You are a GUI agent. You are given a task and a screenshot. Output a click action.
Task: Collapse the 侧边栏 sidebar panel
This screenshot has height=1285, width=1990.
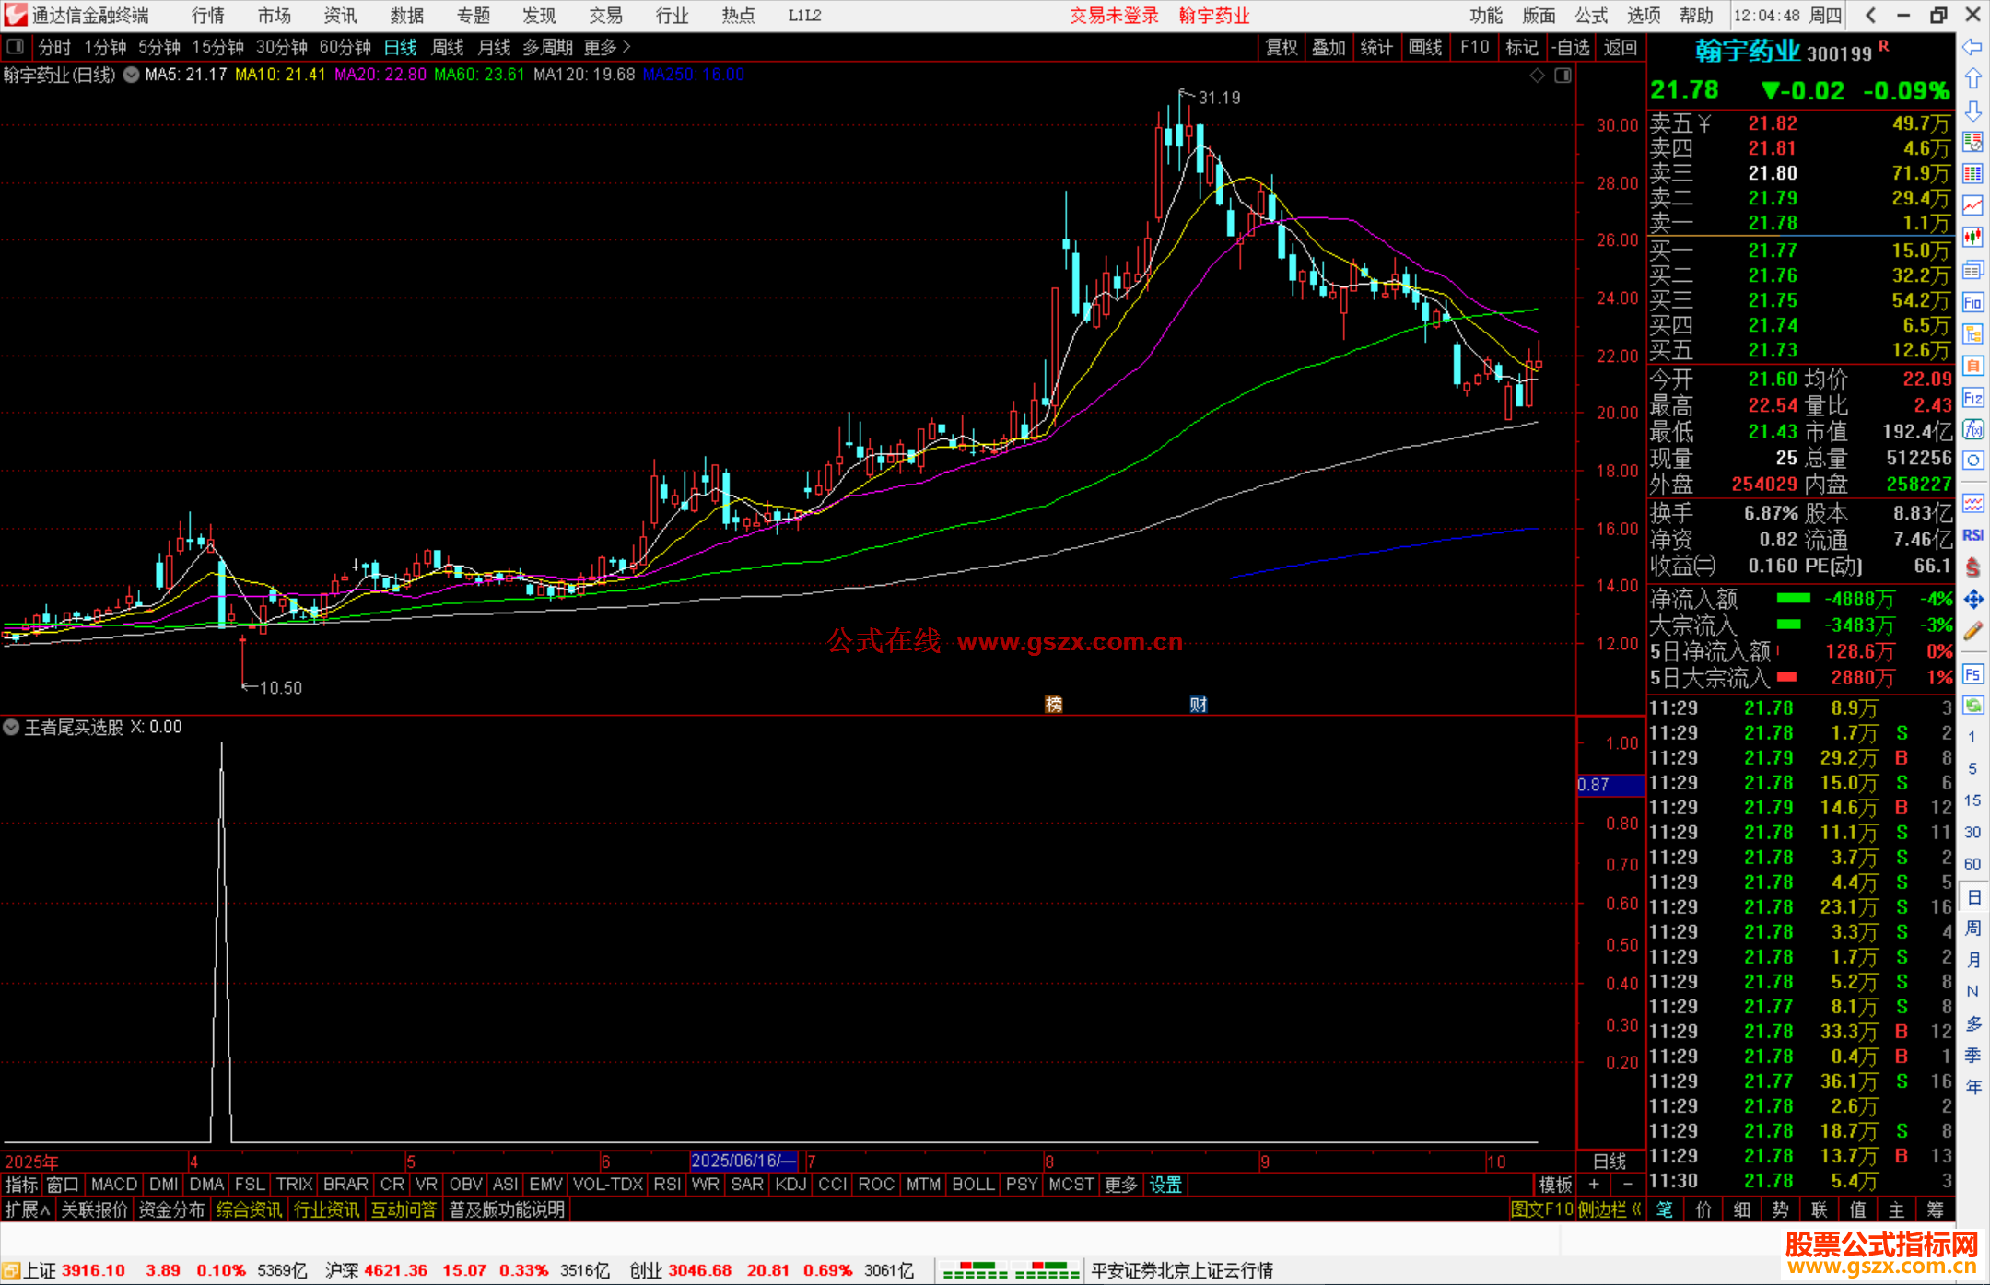coord(1610,1209)
